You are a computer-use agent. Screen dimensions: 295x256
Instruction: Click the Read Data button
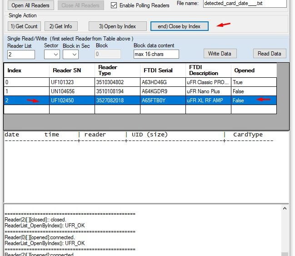[x=270, y=54]
